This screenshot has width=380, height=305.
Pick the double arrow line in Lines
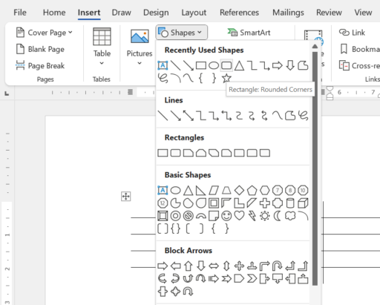coord(189,116)
